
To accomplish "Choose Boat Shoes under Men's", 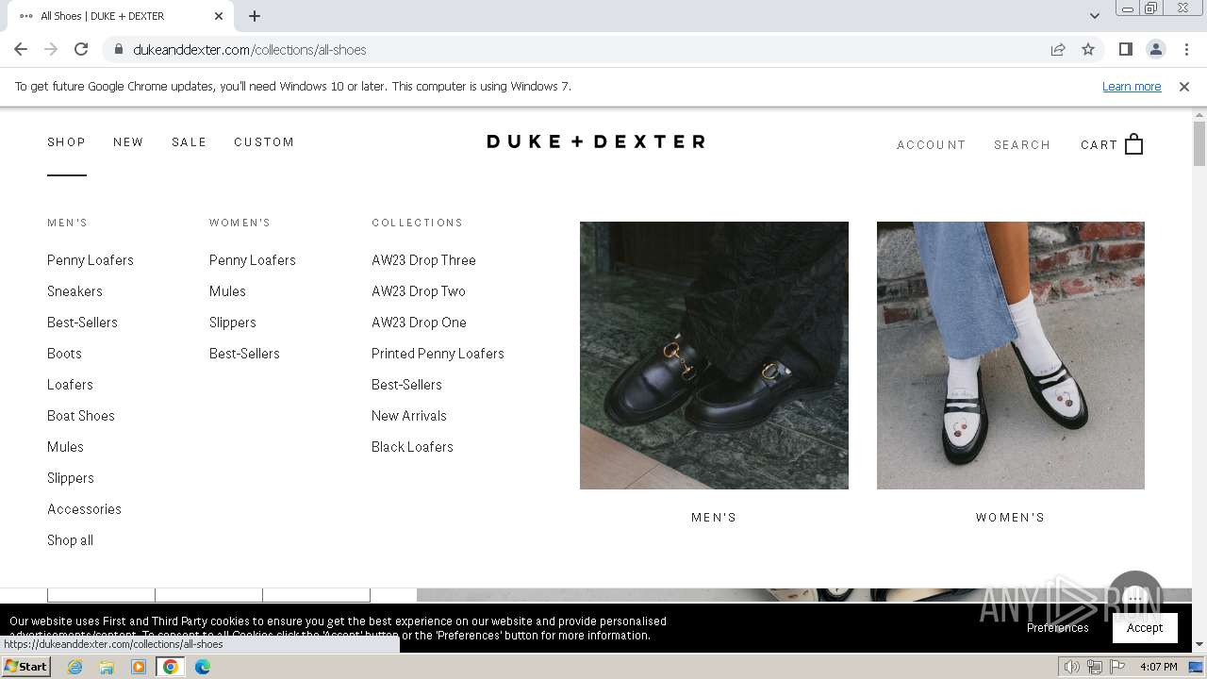I will pos(81,416).
